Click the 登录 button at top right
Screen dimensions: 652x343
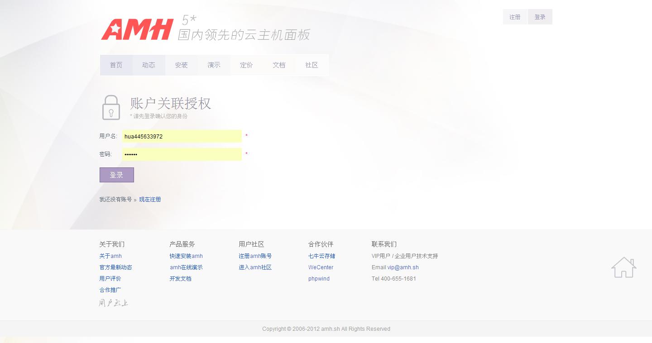540,17
